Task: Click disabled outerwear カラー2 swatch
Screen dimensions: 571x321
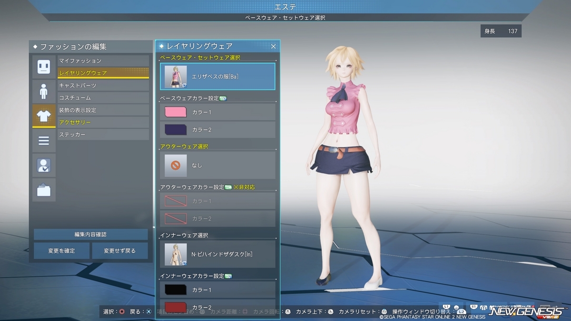Action: pos(175,218)
